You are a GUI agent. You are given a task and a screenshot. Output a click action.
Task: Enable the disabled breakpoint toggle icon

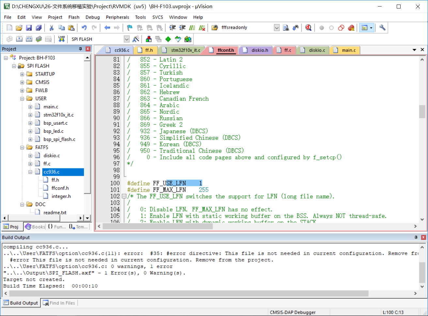331,28
